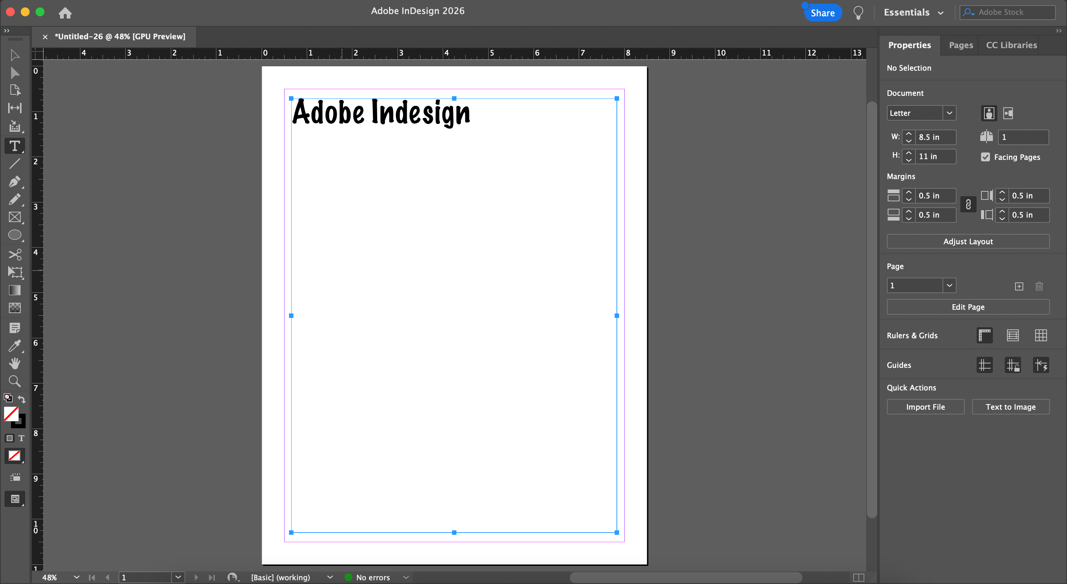The height and width of the screenshot is (584, 1067).
Task: Click the Adjust Layout button
Action: point(968,241)
